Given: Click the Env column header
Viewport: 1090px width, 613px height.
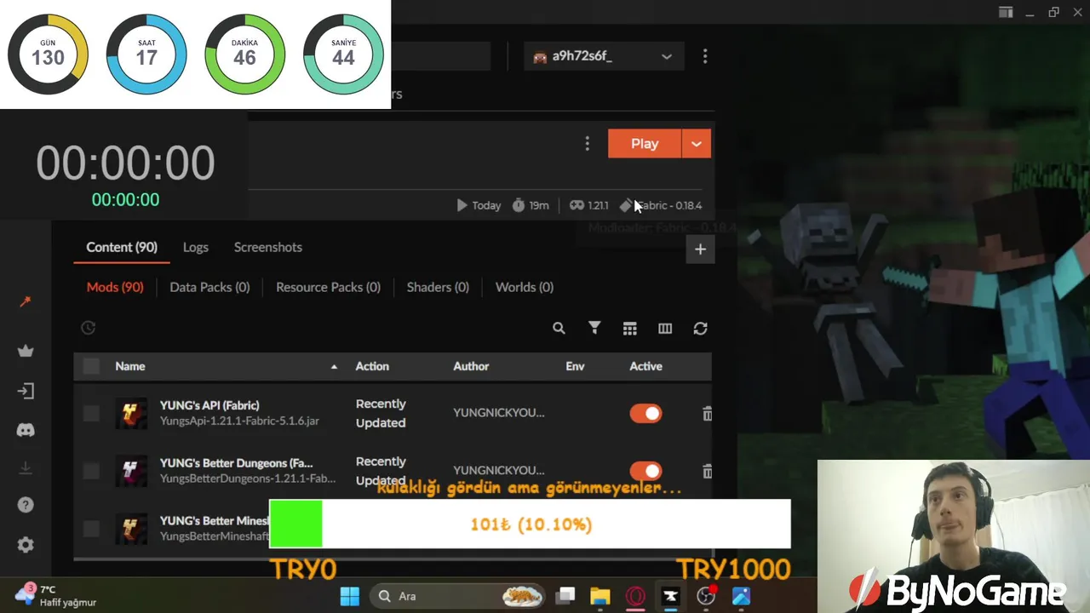Looking at the screenshot, I should pos(575,366).
